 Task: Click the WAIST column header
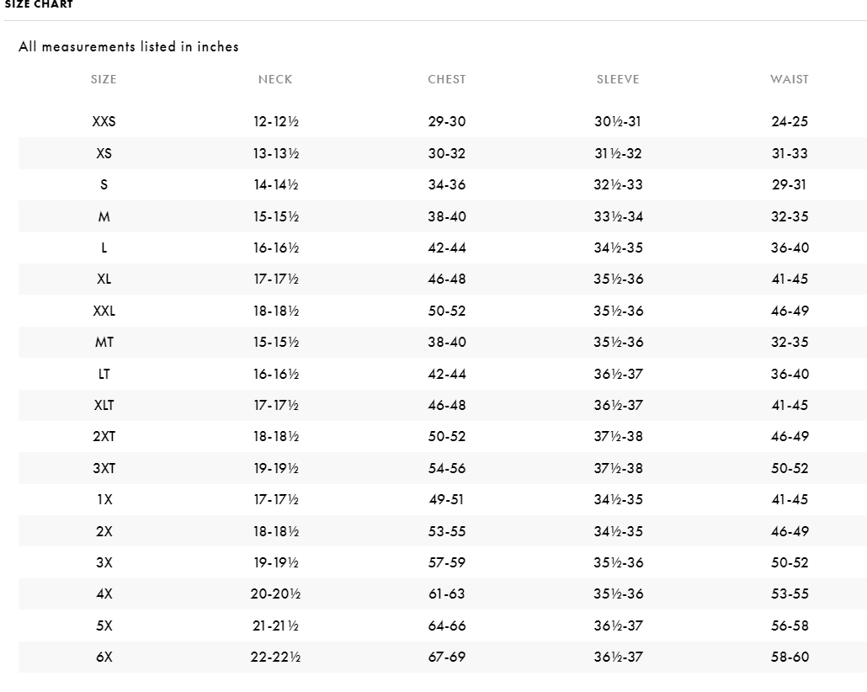pos(789,79)
